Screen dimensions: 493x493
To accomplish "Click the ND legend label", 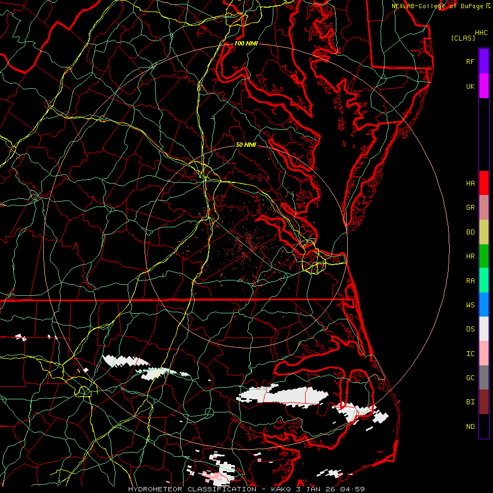I will coord(470,427).
